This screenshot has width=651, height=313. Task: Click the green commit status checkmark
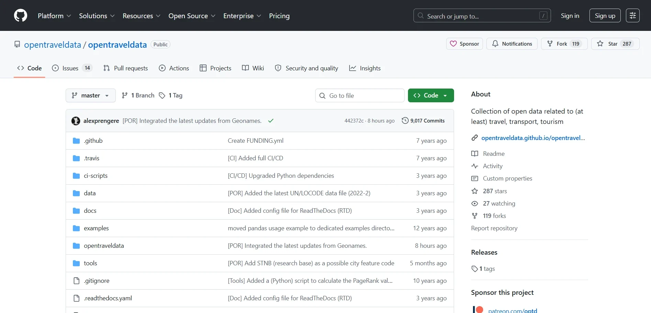point(271,121)
